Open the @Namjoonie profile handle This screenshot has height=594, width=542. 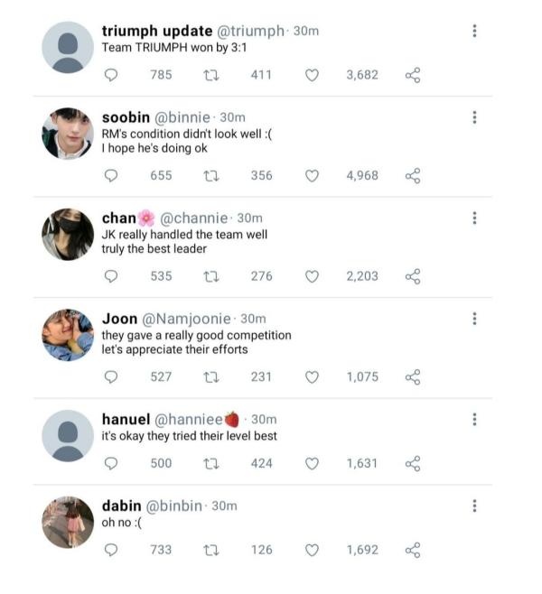click(x=186, y=319)
